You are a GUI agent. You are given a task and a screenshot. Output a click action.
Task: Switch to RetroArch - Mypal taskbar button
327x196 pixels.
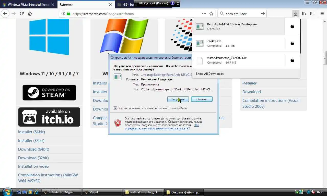coord(62,192)
